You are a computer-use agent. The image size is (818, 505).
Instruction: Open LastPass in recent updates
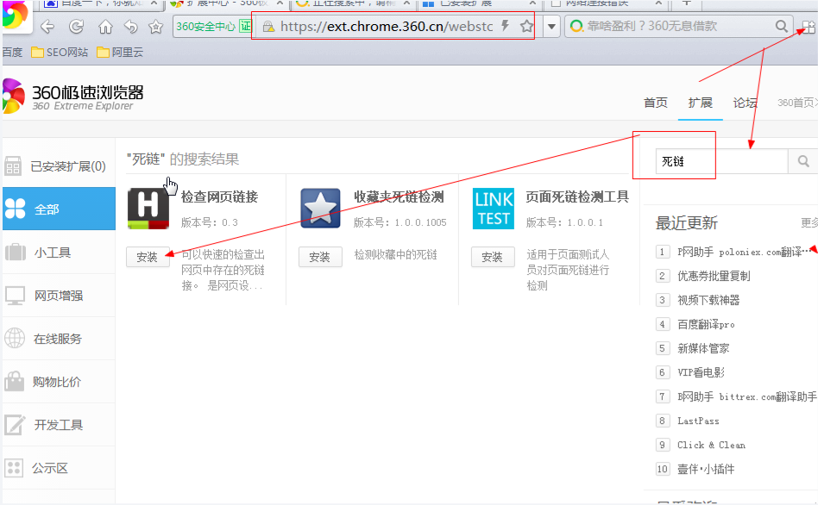pyautogui.click(x=698, y=421)
